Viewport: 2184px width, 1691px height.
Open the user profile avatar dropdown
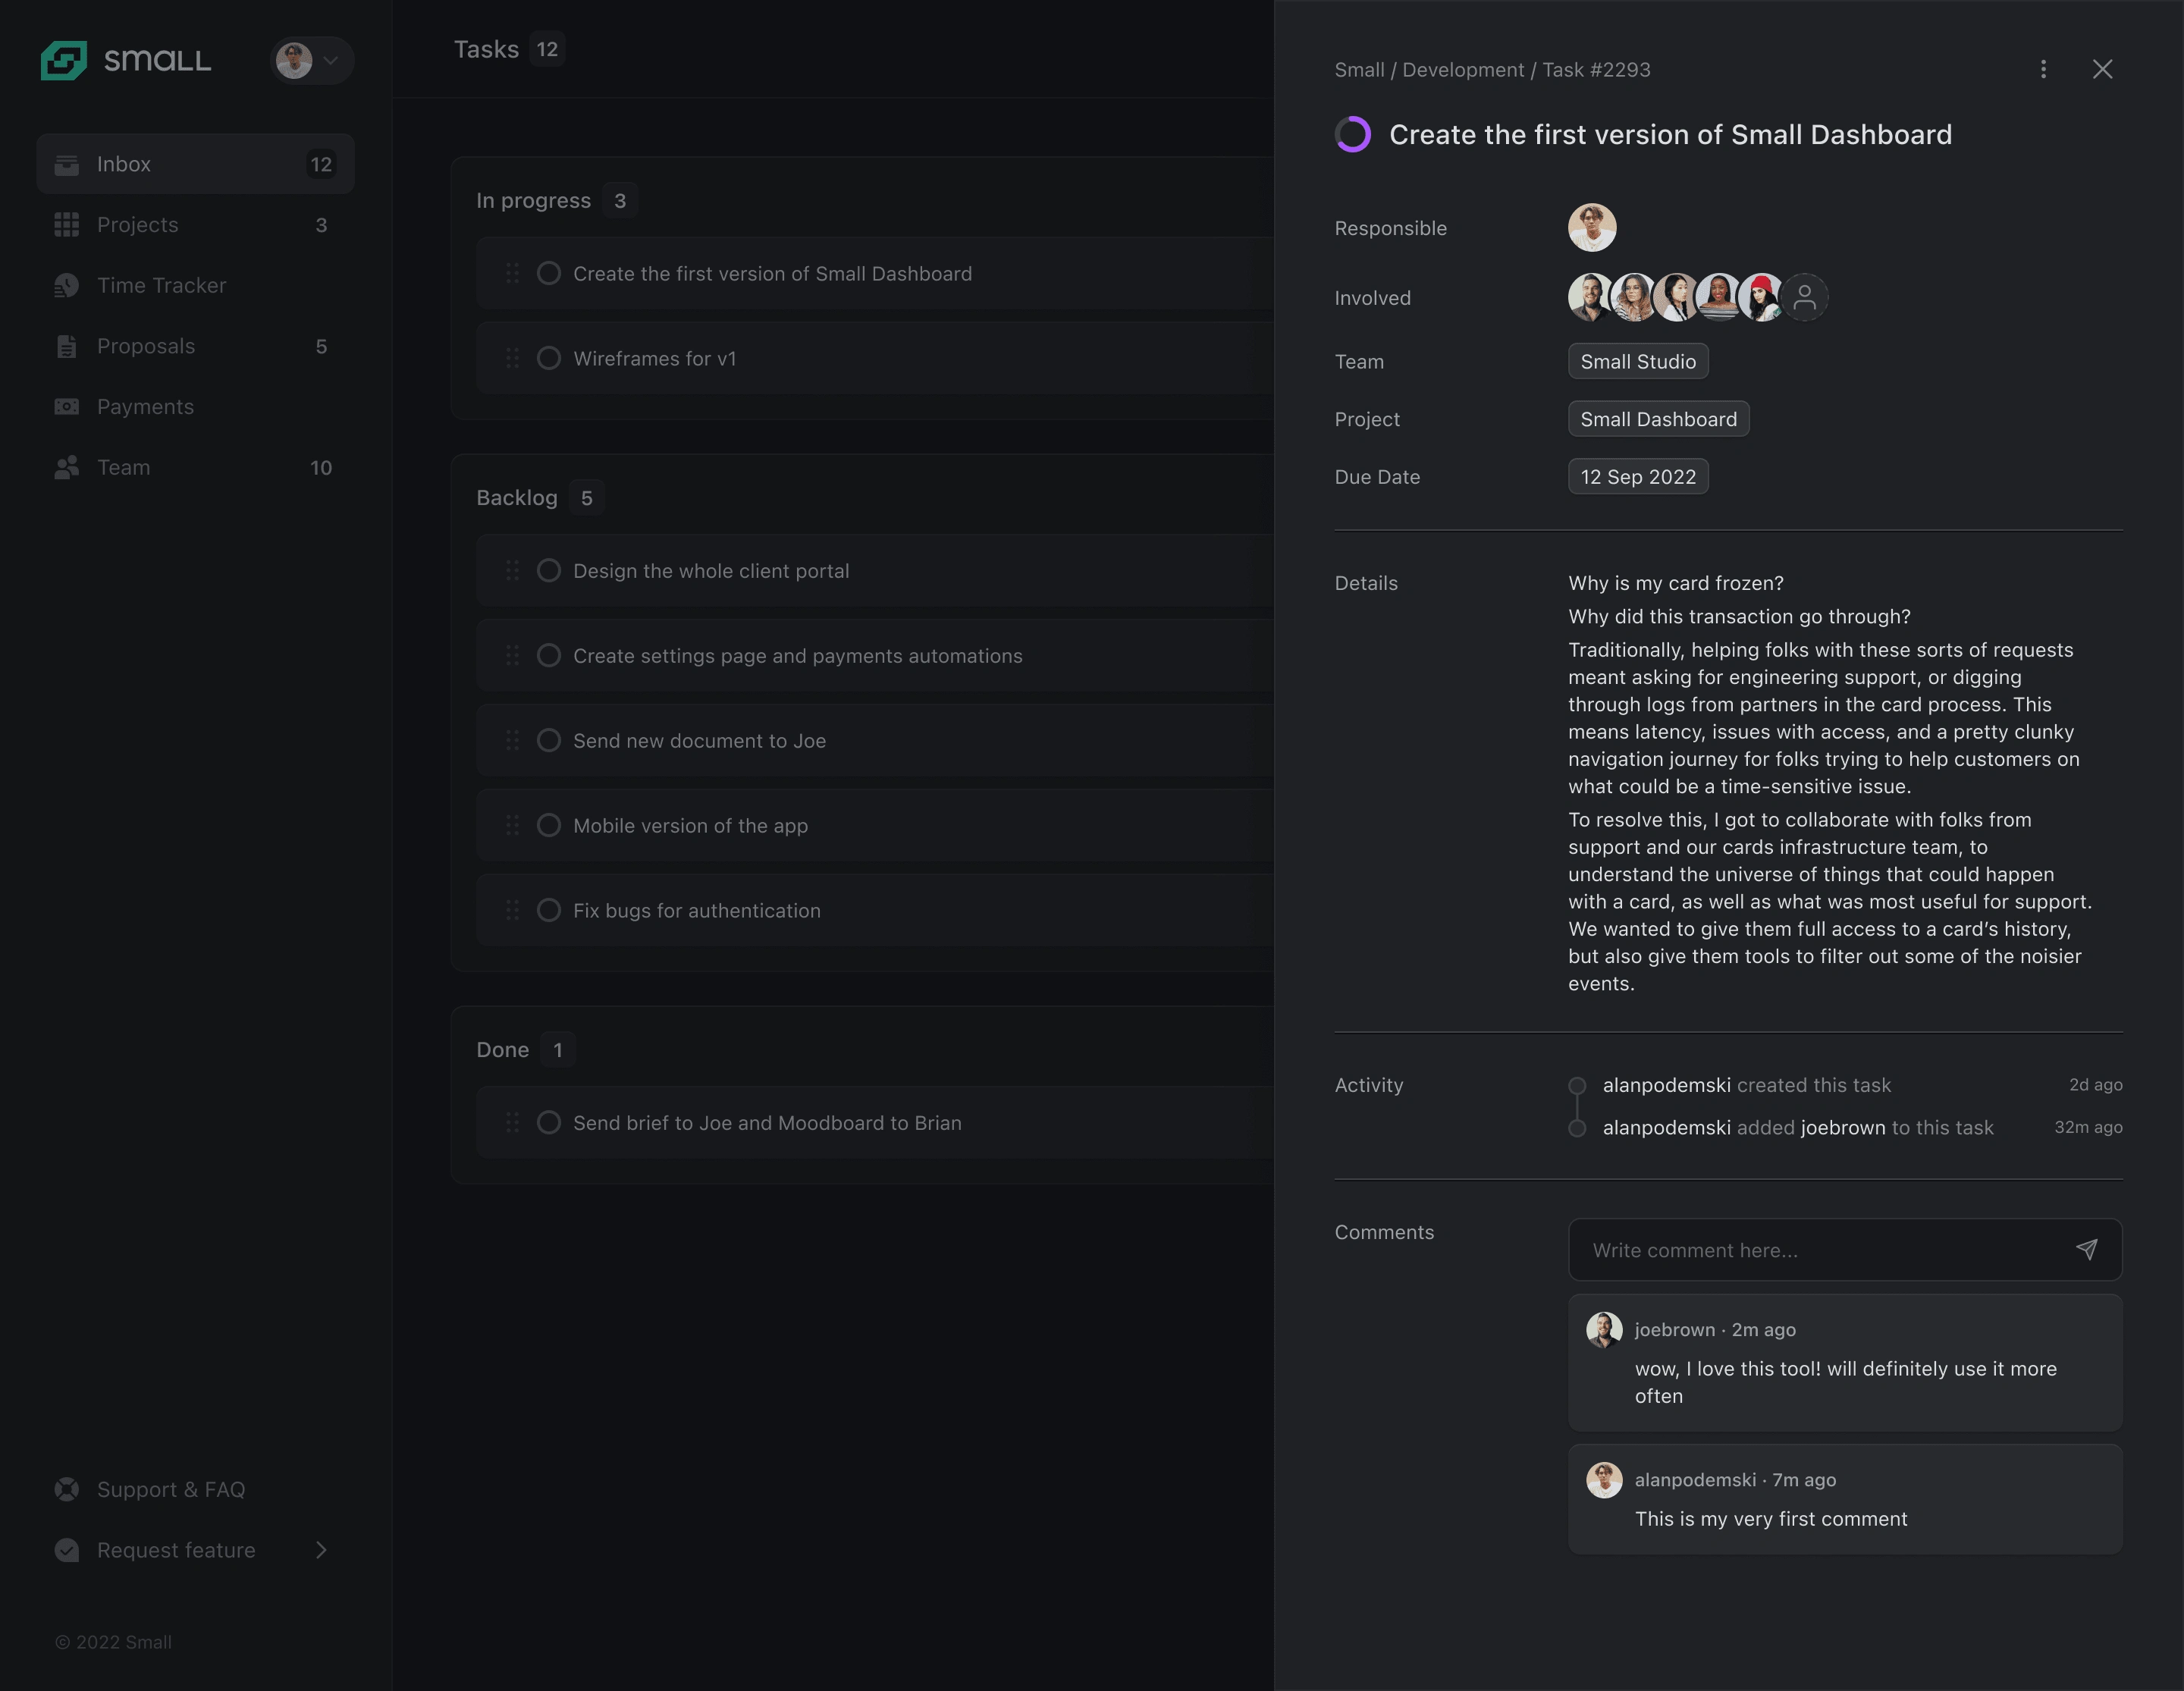tap(311, 60)
